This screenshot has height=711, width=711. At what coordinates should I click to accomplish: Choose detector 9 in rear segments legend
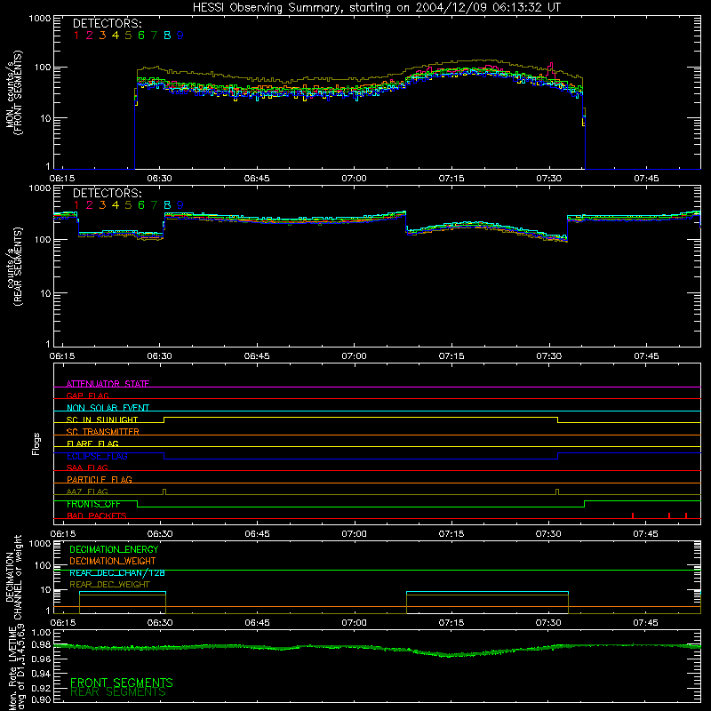[180, 205]
